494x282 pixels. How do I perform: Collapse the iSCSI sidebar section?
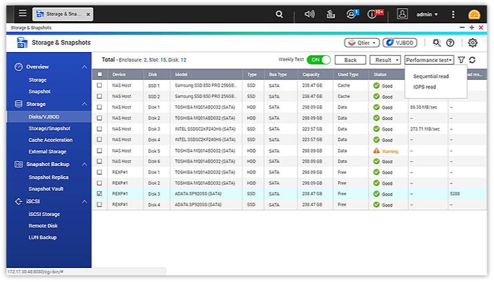point(84,201)
